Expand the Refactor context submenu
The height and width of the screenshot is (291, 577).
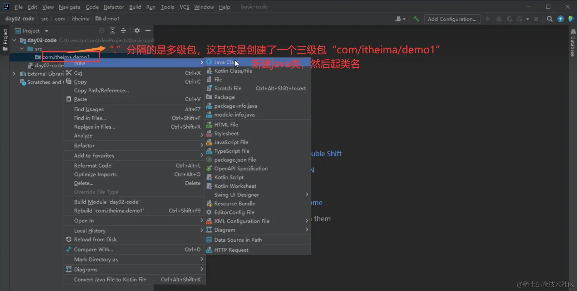135,146
